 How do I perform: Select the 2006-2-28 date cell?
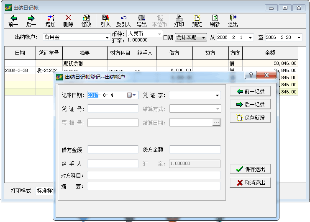pyautogui.click(x=20, y=70)
